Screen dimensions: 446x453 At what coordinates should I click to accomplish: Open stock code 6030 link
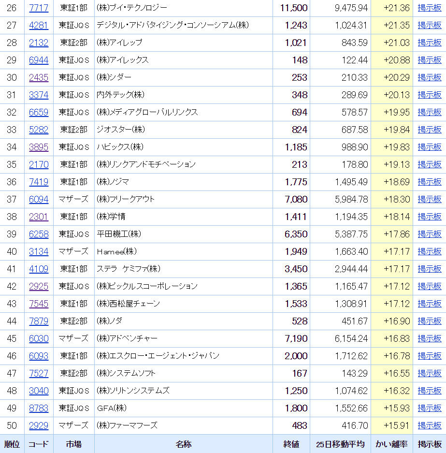tap(39, 338)
